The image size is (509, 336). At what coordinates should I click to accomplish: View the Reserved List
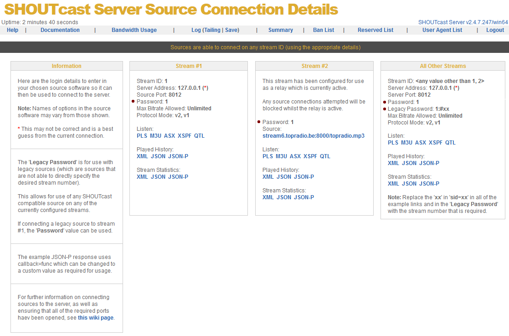[x=375, y=30]
